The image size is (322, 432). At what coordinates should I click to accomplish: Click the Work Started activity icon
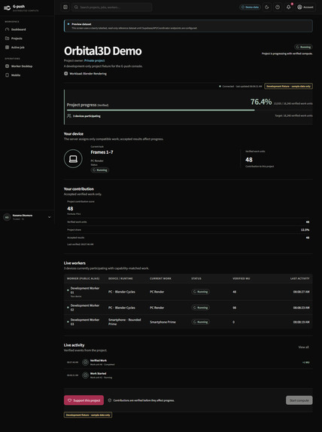point(86,375)
